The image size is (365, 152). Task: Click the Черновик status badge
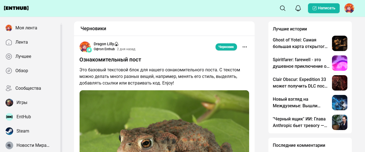coord(226,47)
